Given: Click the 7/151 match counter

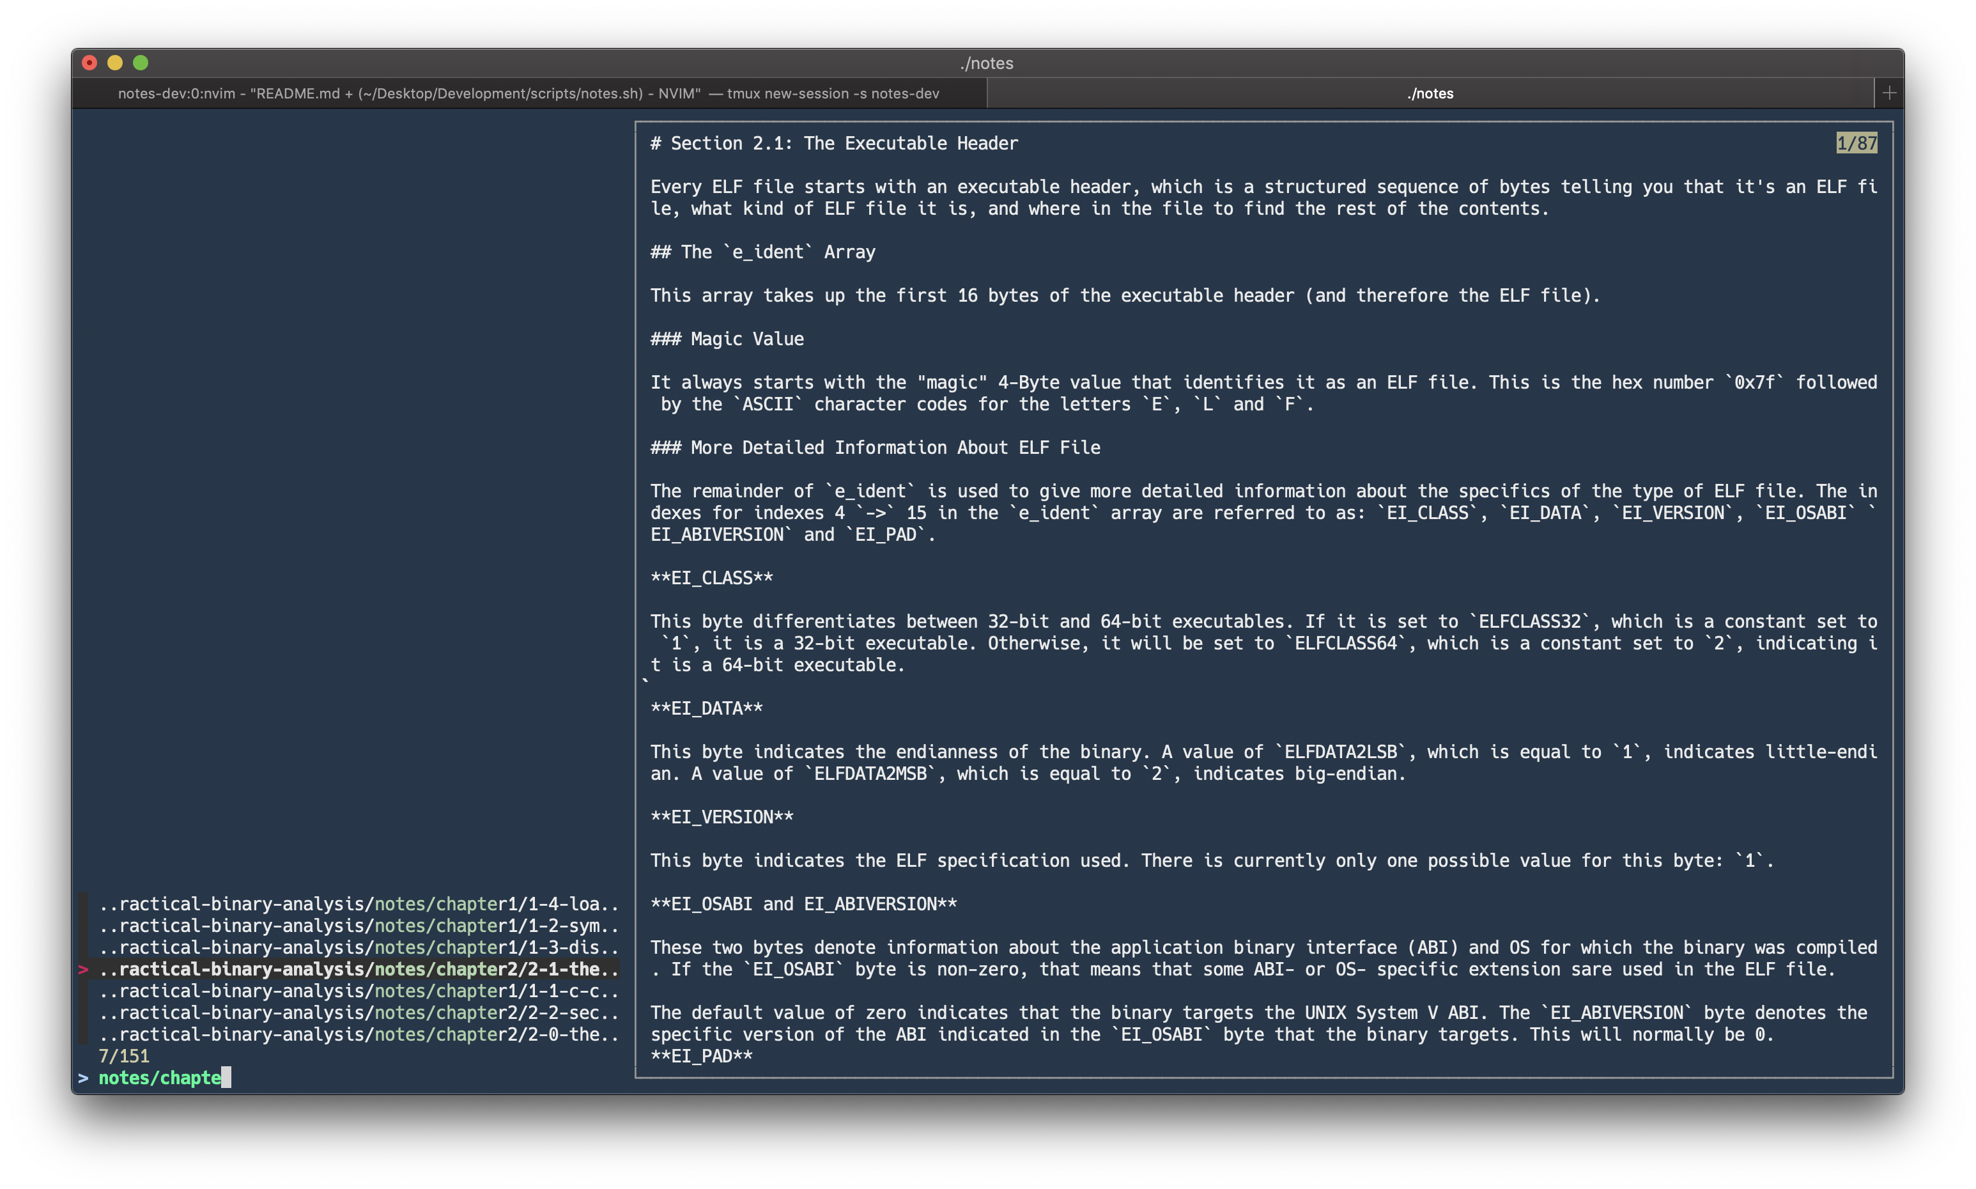Looking at the screenshot, I should tap(123, 1056).
